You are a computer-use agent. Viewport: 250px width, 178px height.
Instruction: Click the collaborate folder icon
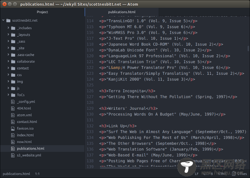(13, 62)
